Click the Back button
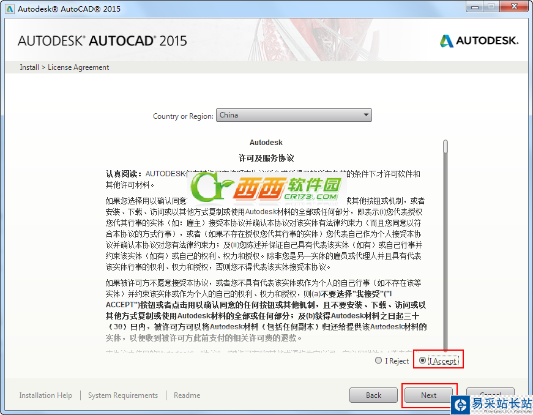Image resolution: width=533 pixels, height=415 pixels. 373,395
